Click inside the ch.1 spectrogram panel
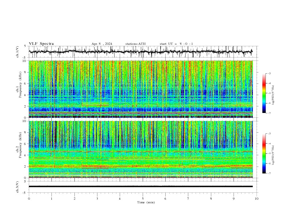This screenshot has width=289, height=223. 140,89
